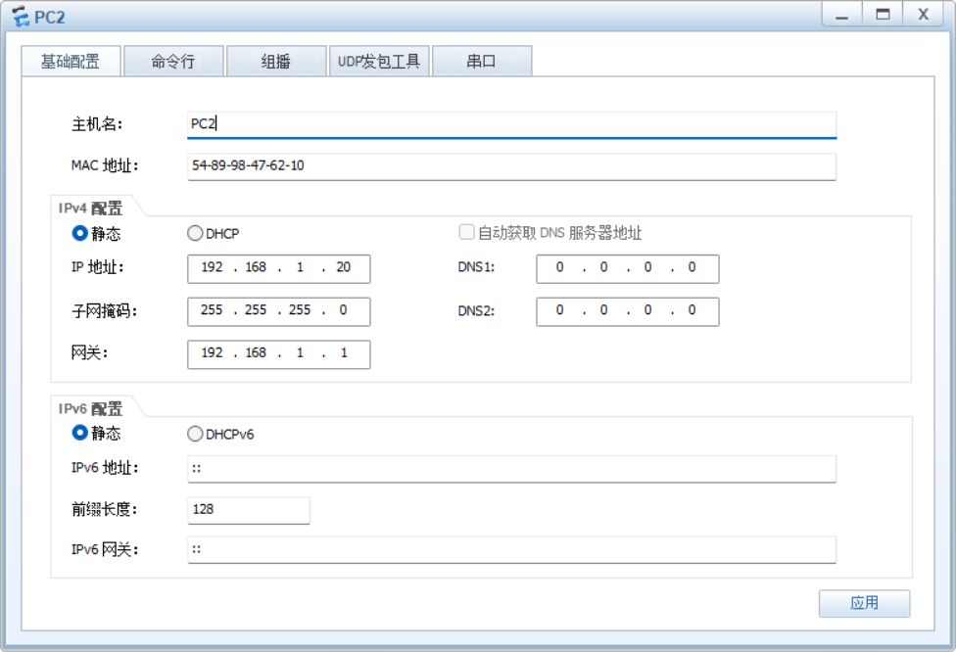The height and width of the screenshot is (652, 956).
Task: Click the IPv4 配置 group heading
Action: pyautogui.click(x=90, y=208)
